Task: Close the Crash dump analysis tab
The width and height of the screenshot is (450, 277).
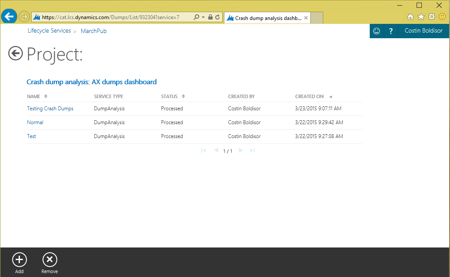Action: 306,18
